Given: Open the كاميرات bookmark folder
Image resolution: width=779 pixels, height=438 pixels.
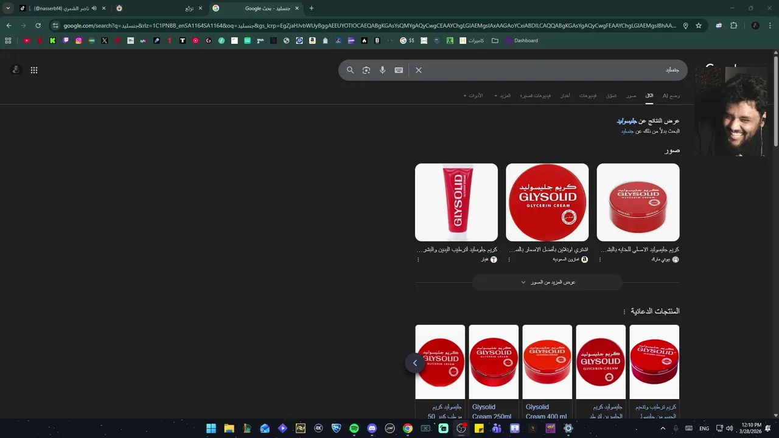Looking at the screenshot, I should tap(472, 41).
